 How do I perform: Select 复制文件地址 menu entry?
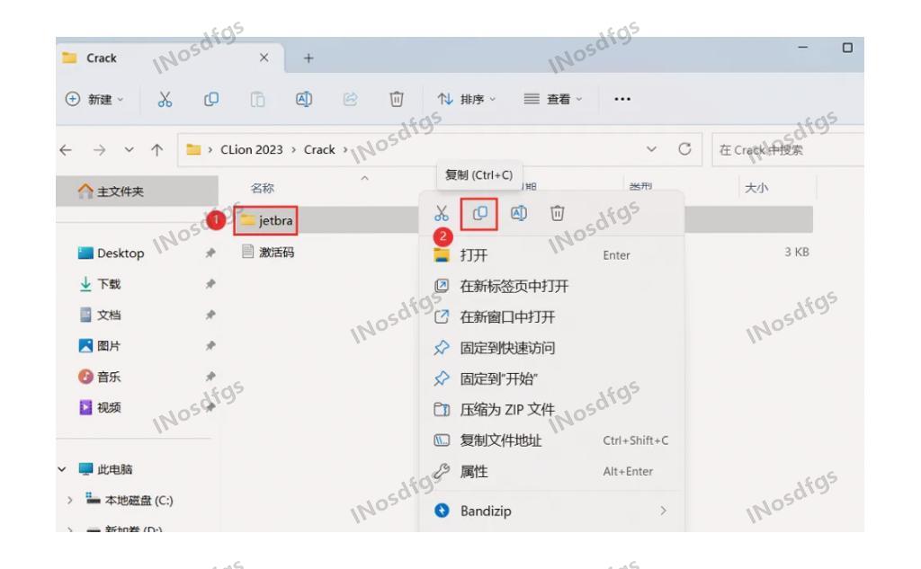tap(551, 440)
